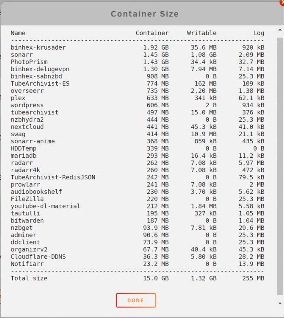The image size is (284, 318).
Task: Click the Total size label
Action: pos(29,279)
